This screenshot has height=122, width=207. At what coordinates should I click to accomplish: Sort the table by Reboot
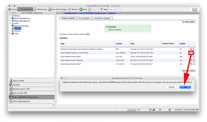pyautogui.click(x=182, y=44)
